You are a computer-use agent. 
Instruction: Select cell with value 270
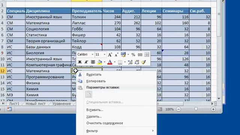tap(112, 23)
